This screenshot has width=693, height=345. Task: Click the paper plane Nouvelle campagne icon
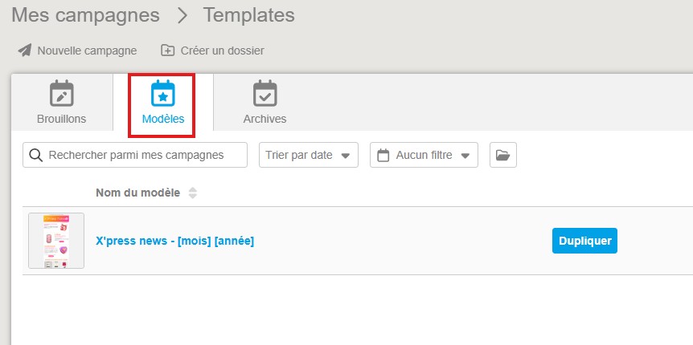click(x=24, y=51)
